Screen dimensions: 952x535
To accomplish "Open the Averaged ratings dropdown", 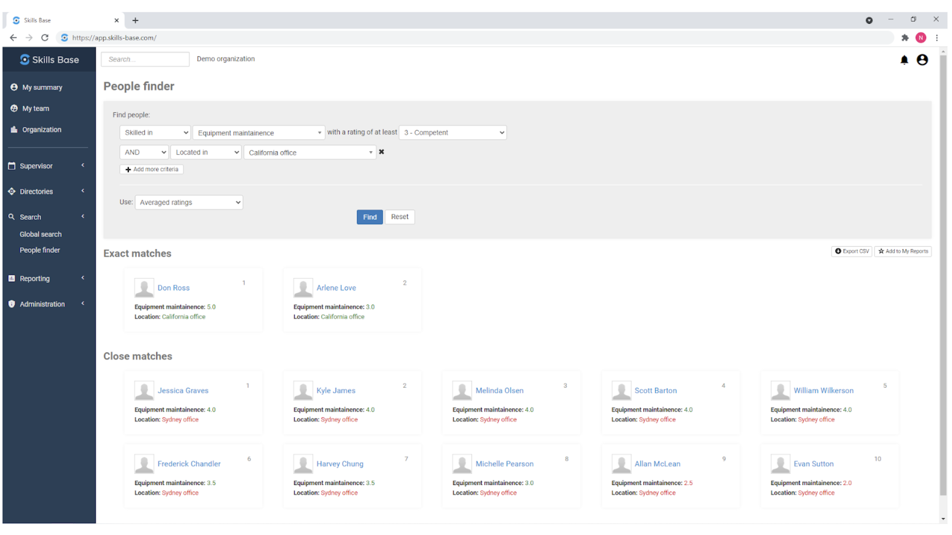I will coord(188,203).
